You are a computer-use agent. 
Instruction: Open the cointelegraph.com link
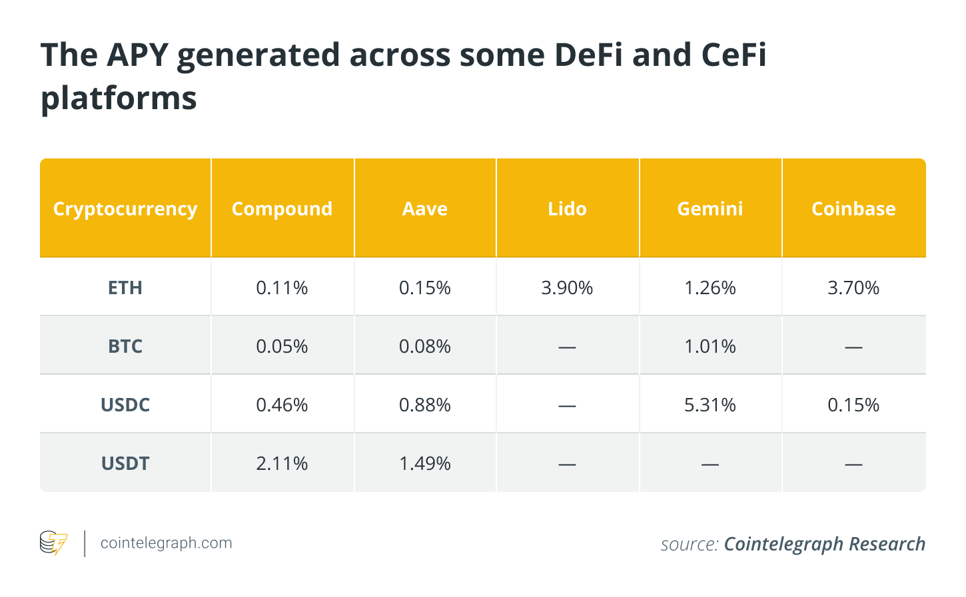pyautogui.click(x=166, y=543)
